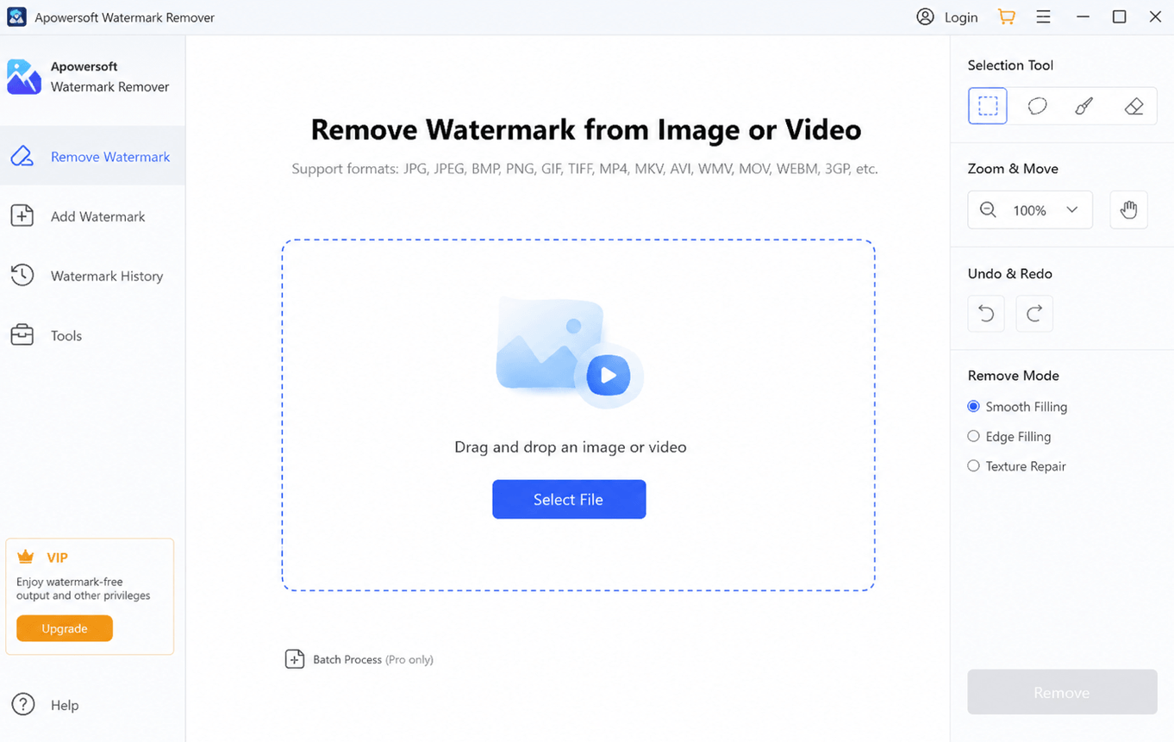Open the Add Watermark section

[x=92, y=216]
